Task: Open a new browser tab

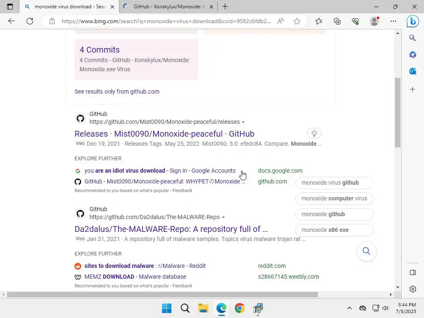Action: point(225,7)
